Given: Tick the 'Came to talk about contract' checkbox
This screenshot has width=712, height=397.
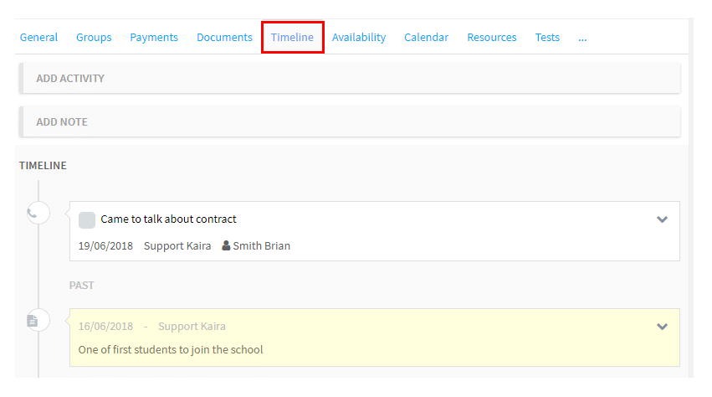Looking at the screenshot, I should point(87,219).
